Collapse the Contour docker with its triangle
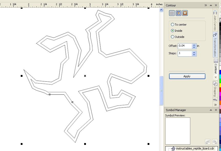 211,5
